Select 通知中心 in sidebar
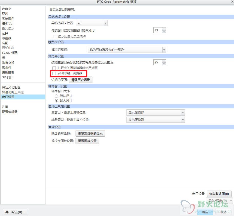This screenshot has width=234, height=216. click(8, 48)
